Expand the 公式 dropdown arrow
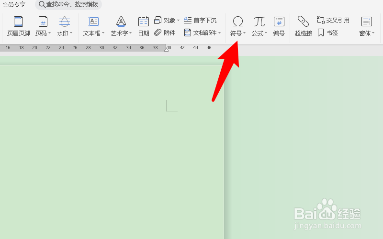This screenshot has width=383, height=239. pyautogui.click(x=266, y=33)
